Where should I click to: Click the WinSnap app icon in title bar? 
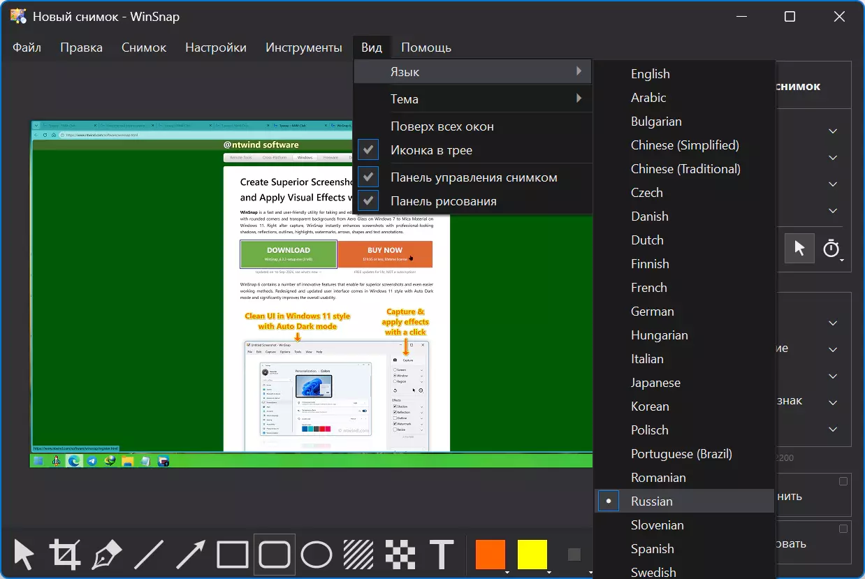click(x=18, y=16)
